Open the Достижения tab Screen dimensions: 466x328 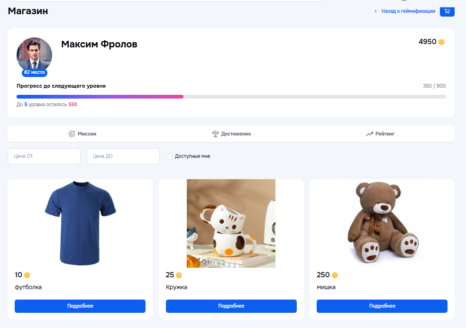[x=236, y=134]
